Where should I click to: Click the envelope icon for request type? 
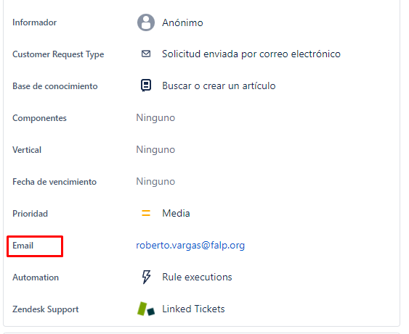146,54
